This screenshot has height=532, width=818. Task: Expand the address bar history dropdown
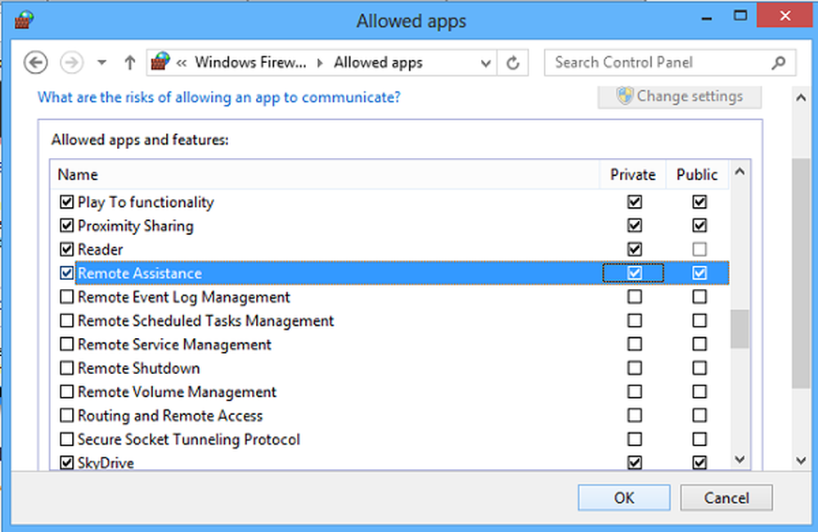pyautogui.click(x=486, y=62)
